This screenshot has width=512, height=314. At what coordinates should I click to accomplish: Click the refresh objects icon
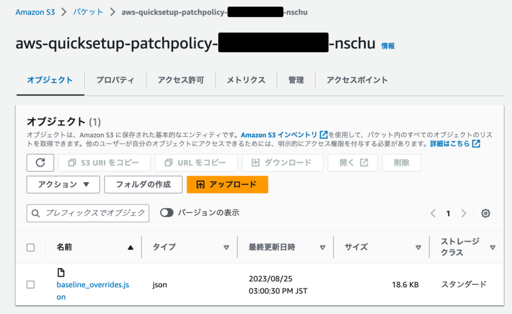click(39, 163)
